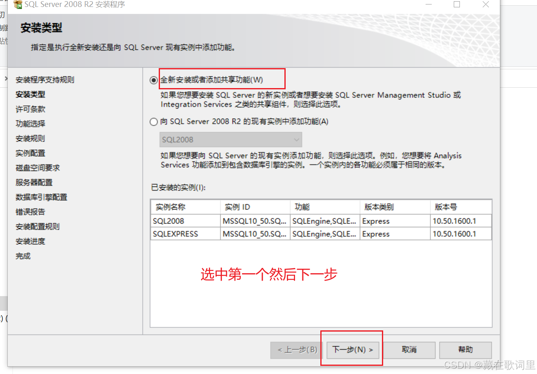537x374 pixels.
Task: Select the 安装规则 step in sidebar
Action: (x=30, y=138)
